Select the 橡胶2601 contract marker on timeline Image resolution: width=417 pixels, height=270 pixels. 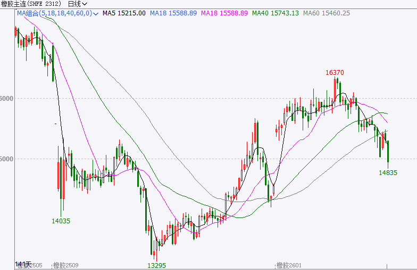tap(289, 265)
